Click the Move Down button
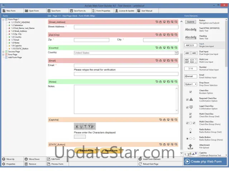Image resolution: width=229 pixels, height=171 pixels. point(35,159)
